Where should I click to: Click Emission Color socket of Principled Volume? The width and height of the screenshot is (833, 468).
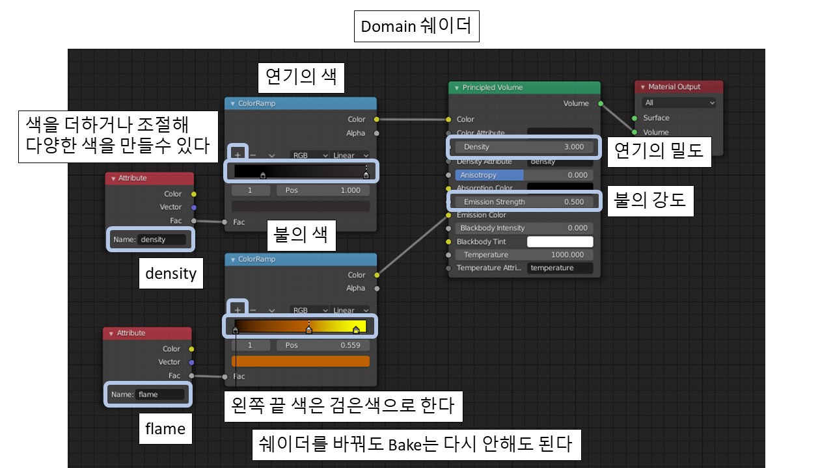pyautogui.click(x=448, y=215)
